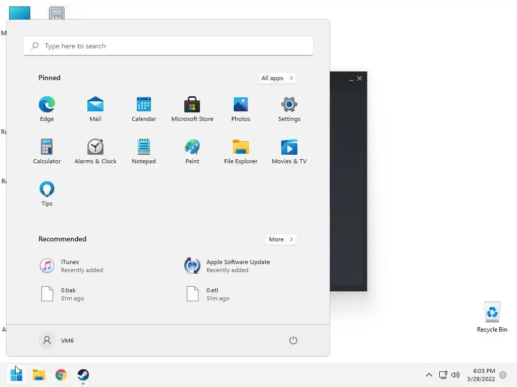The height and width of the screenshot is (387, 517).
Task: Click the Start button on taskbar
Action: [x=16, y=375]
